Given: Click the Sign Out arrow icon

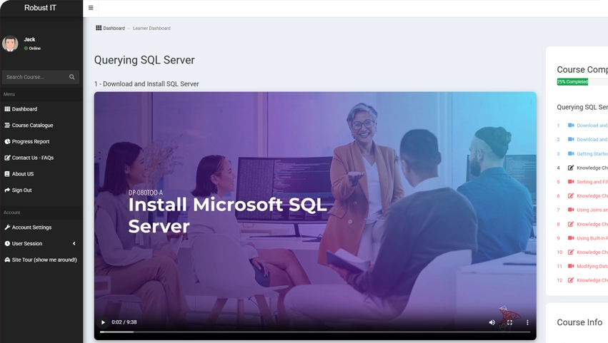Looking at the screenshot, I should (7, 190).
